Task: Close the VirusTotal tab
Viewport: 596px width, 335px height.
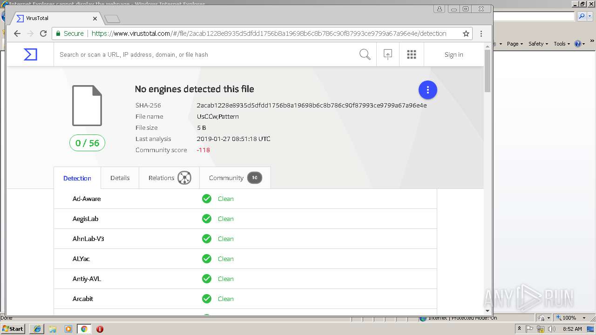Action: click(x=95, y=19)
